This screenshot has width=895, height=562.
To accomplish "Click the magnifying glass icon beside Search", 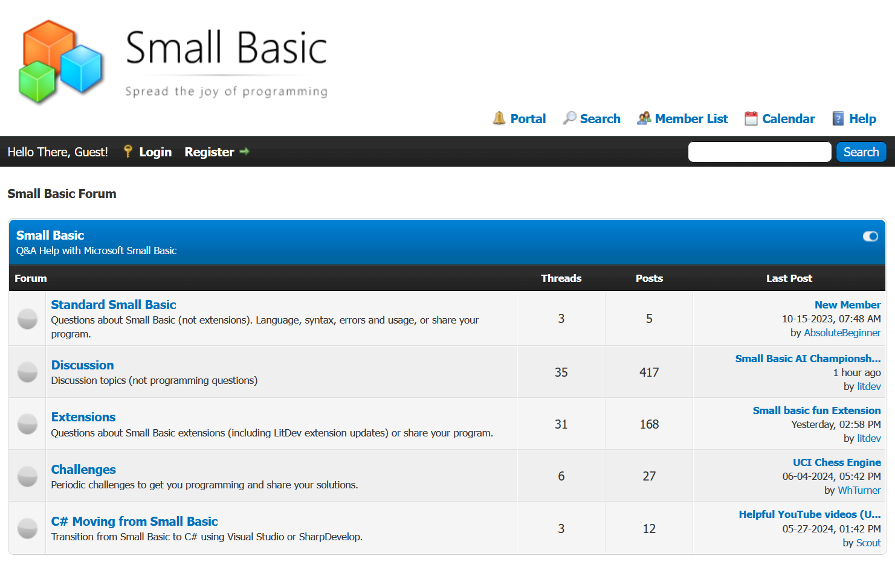I will pos(569,118).
